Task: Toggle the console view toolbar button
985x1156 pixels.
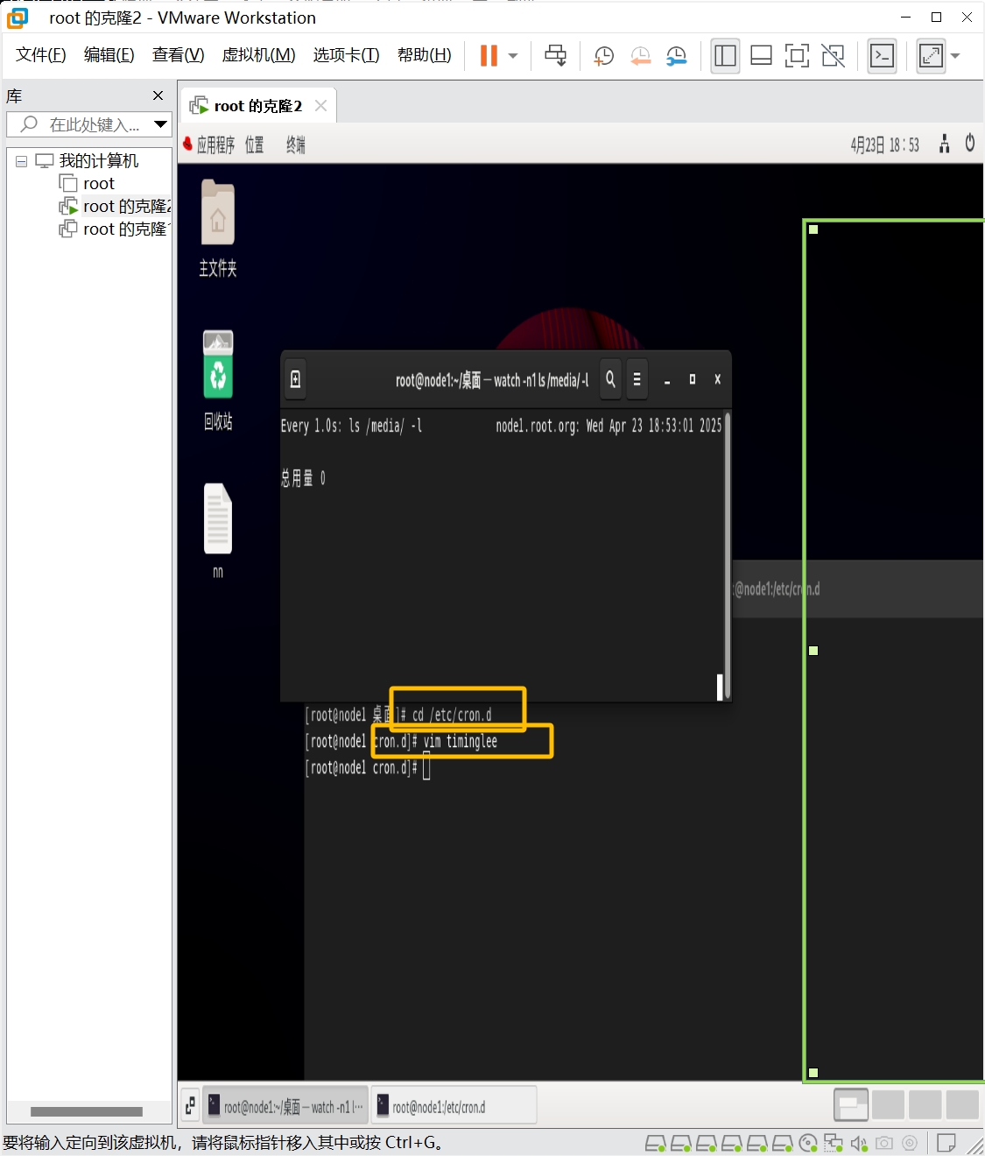Action: [x=882, y=56]
